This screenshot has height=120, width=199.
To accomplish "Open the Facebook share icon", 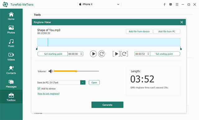I will (164, 5).
